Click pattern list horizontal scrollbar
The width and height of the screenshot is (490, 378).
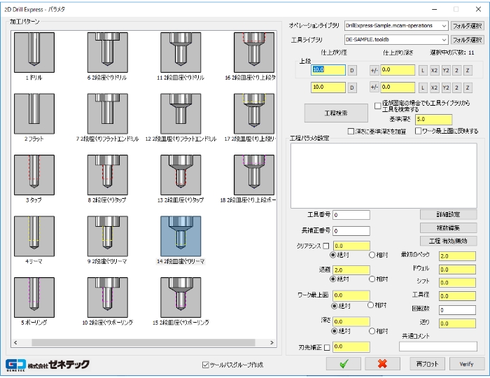coord(143,343)
